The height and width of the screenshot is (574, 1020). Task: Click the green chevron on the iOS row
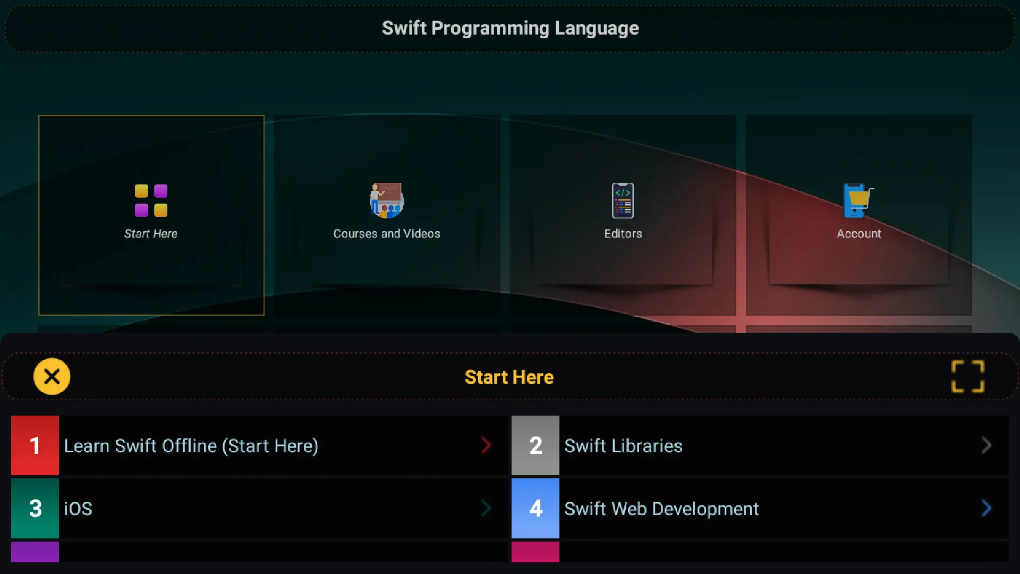tap(486, 509)
